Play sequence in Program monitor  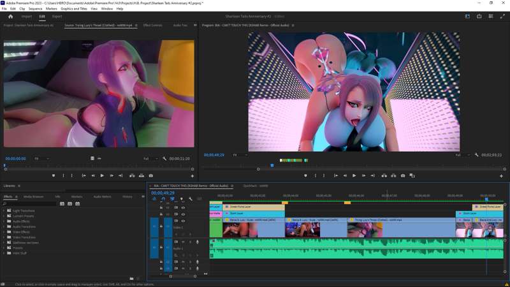tap(354, 176)
